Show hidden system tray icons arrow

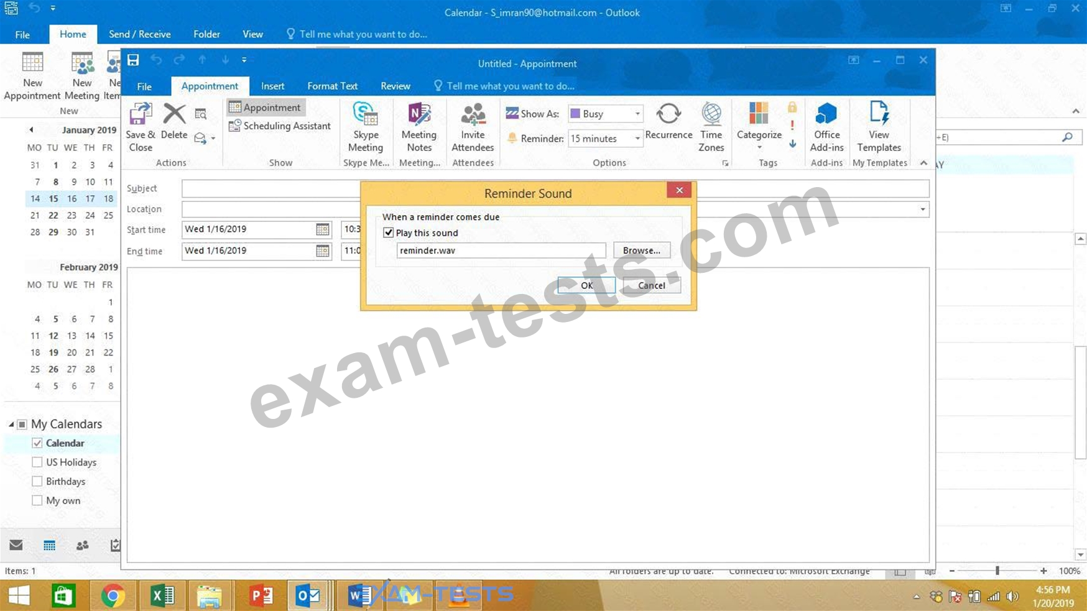(916, 597)
